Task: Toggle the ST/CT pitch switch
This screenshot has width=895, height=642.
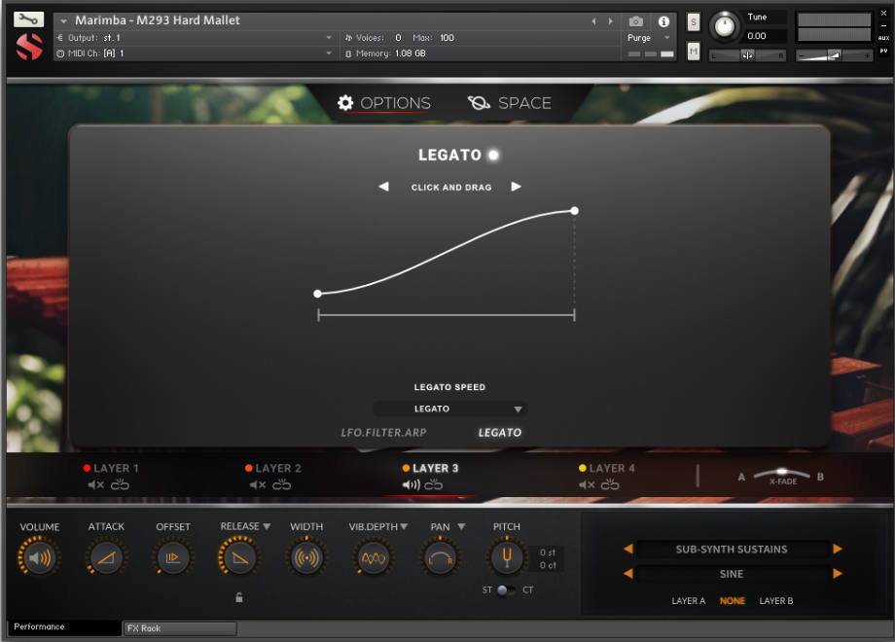Action: tap(505, 589)
